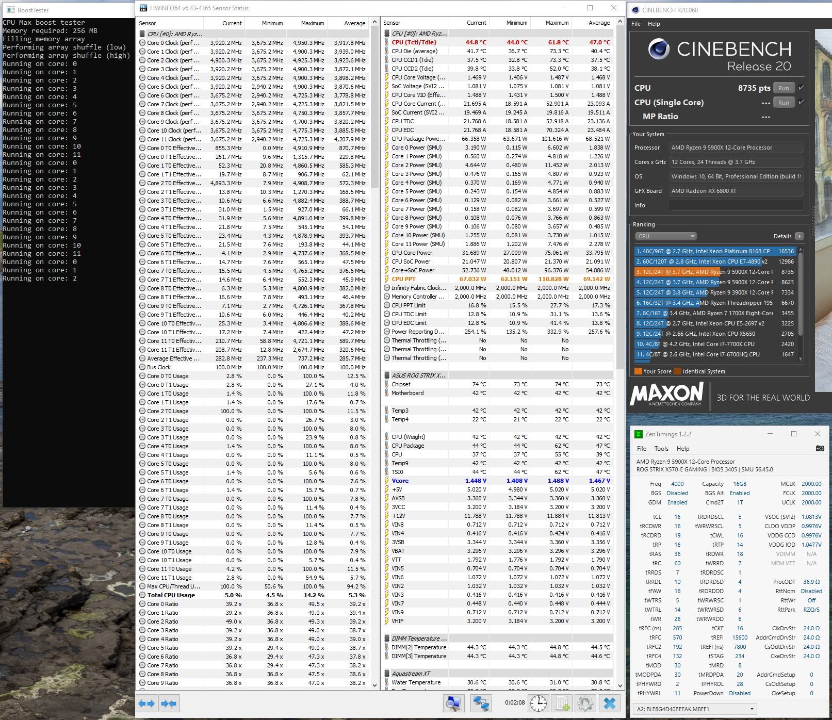The width and height of the screenshot is (832, 720).
Task: Click the log file page-plus icon
Action: tap(562, 703)
